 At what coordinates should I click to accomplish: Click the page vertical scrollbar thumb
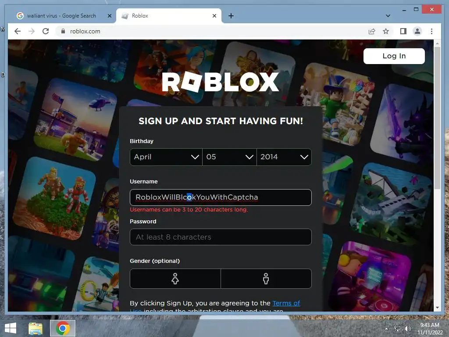(437, 118)
